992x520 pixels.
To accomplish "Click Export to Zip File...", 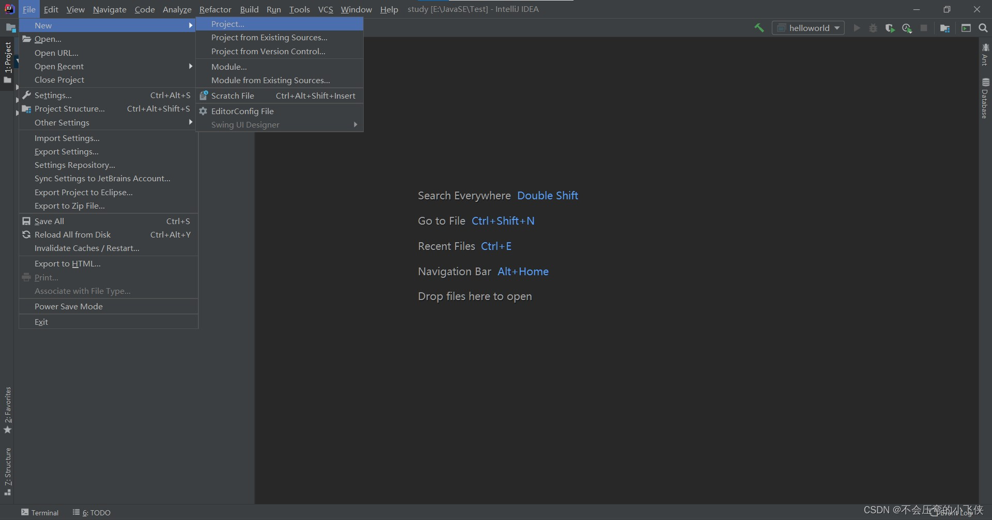I will pyautogui.click(x=107, y=206).
